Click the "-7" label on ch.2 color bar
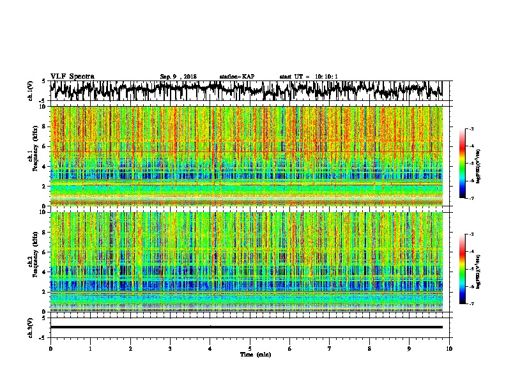506x391 pixels. coord(471,304)
